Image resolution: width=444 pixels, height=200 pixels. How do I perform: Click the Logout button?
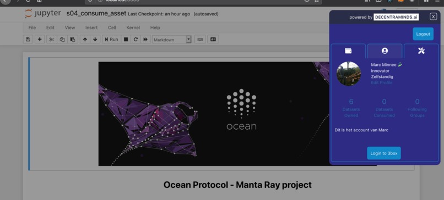pos(423,34)
